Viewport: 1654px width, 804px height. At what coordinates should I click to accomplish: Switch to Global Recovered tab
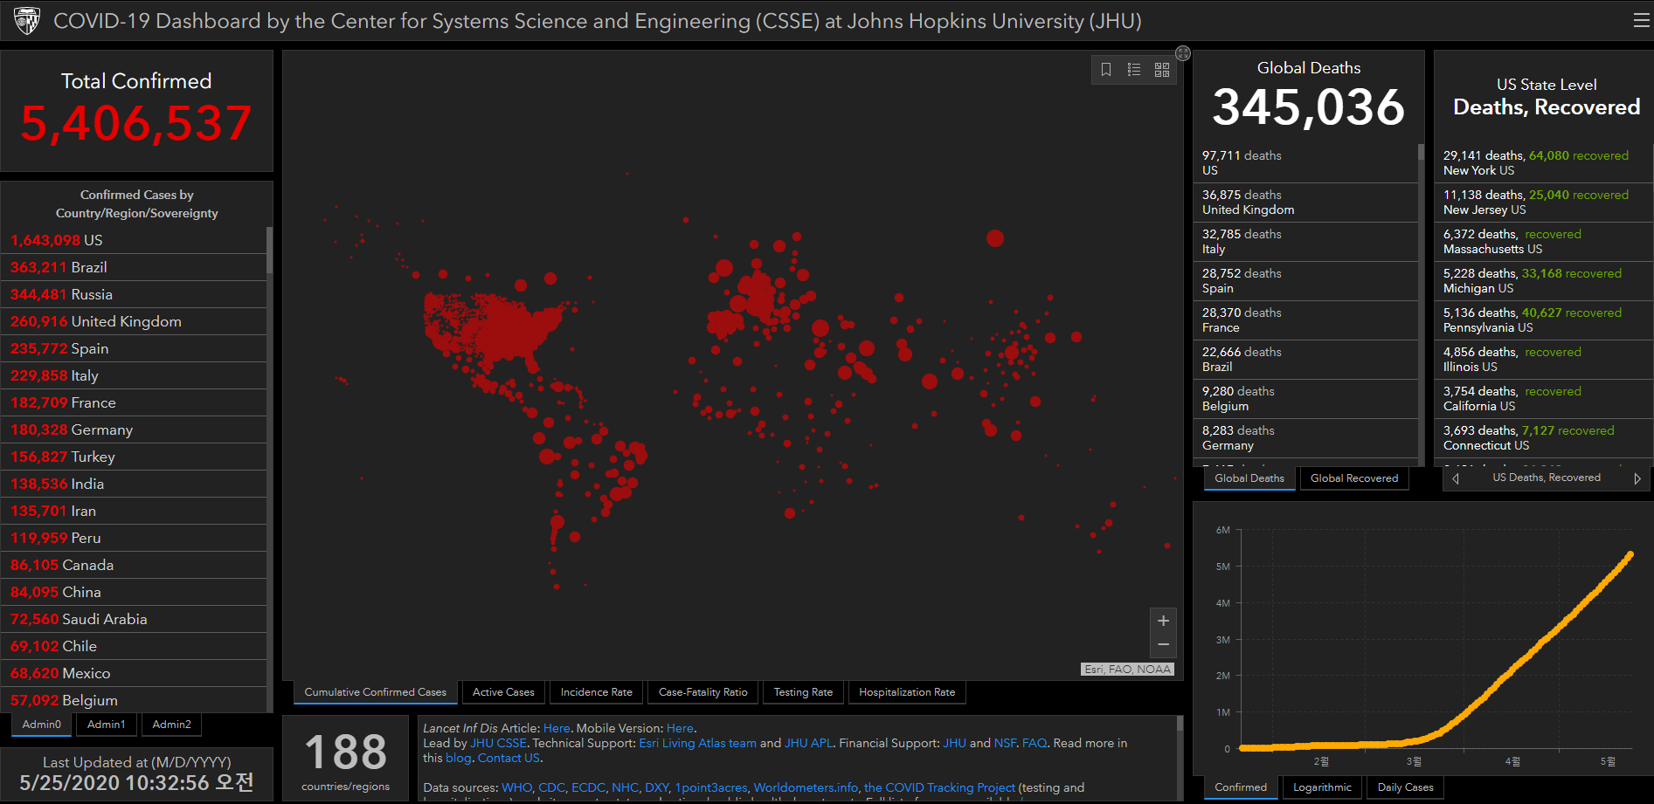[1354, 478]
